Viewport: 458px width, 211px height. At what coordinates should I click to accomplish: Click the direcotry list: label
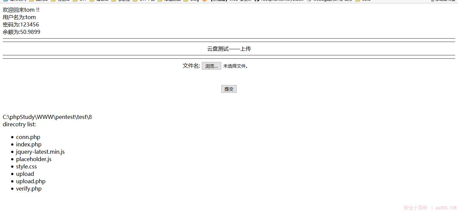[x=19, y=125]
